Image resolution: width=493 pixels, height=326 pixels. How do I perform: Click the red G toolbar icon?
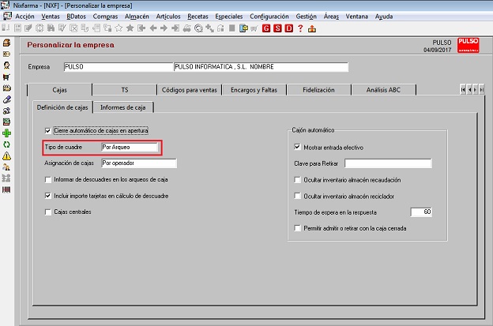(x=266, y=28)
